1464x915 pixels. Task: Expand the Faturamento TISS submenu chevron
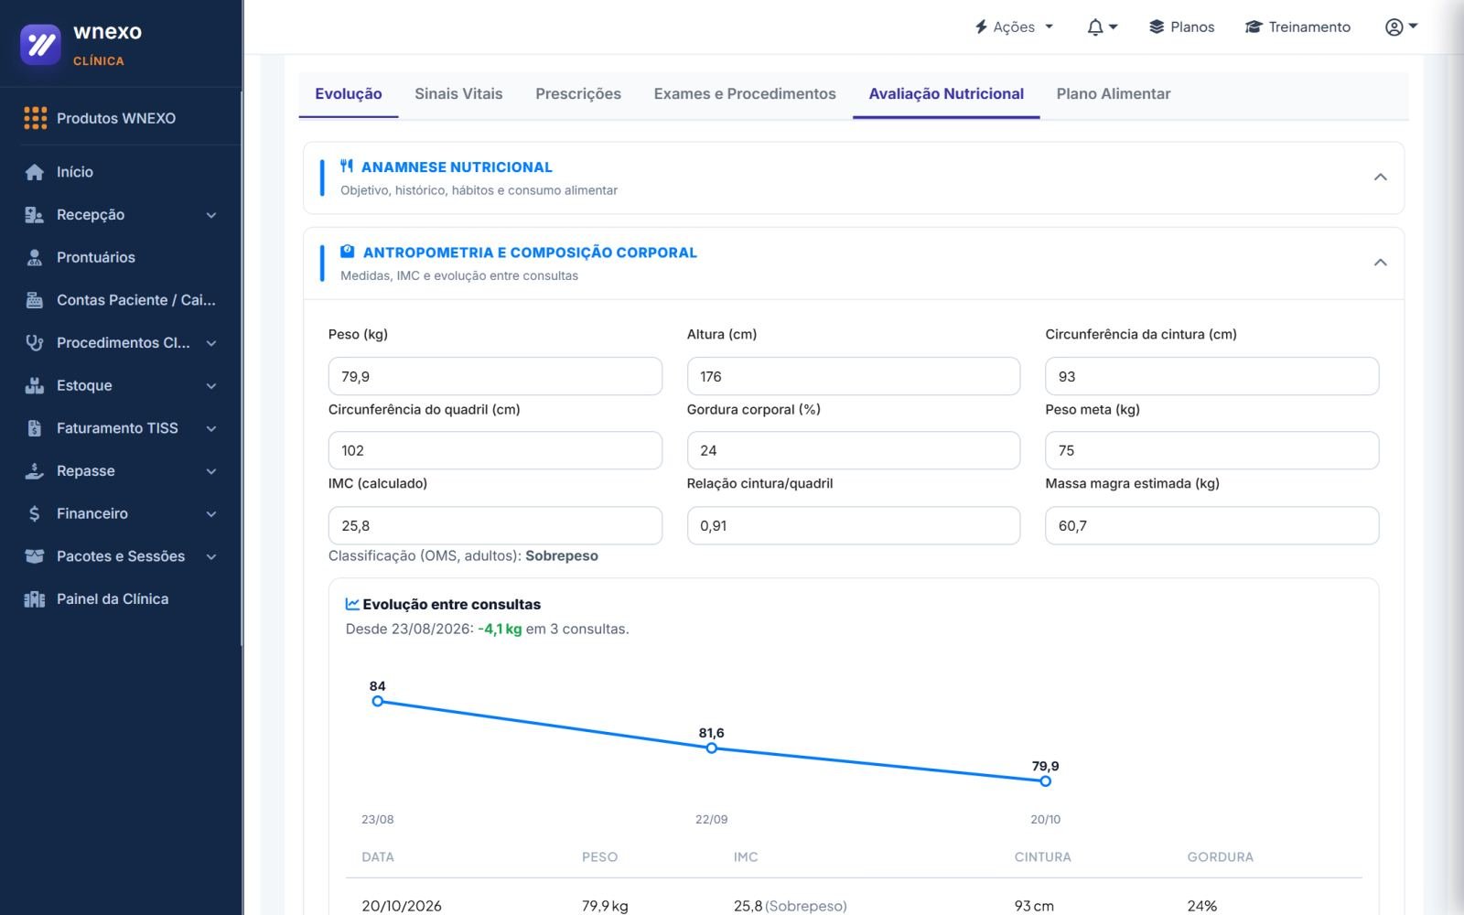(211, 428)
